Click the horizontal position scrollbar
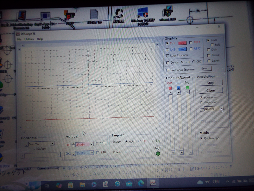The height and width of the screenshot is (191, 254). (41, 155)
